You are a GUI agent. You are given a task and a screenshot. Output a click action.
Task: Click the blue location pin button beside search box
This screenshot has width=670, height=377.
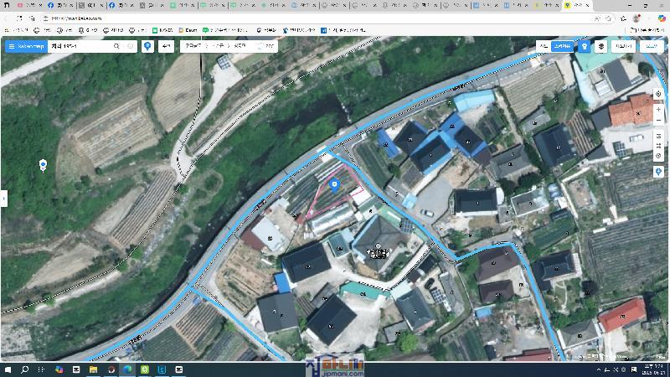pyautogui.click(x=148, y=46)
